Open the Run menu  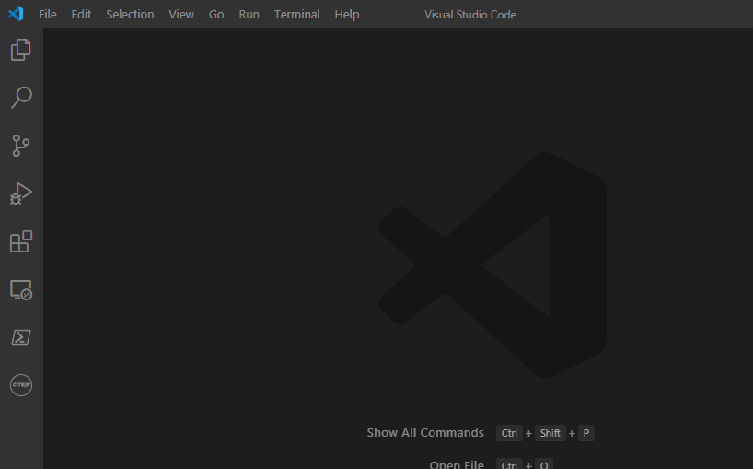click(249, 15)
